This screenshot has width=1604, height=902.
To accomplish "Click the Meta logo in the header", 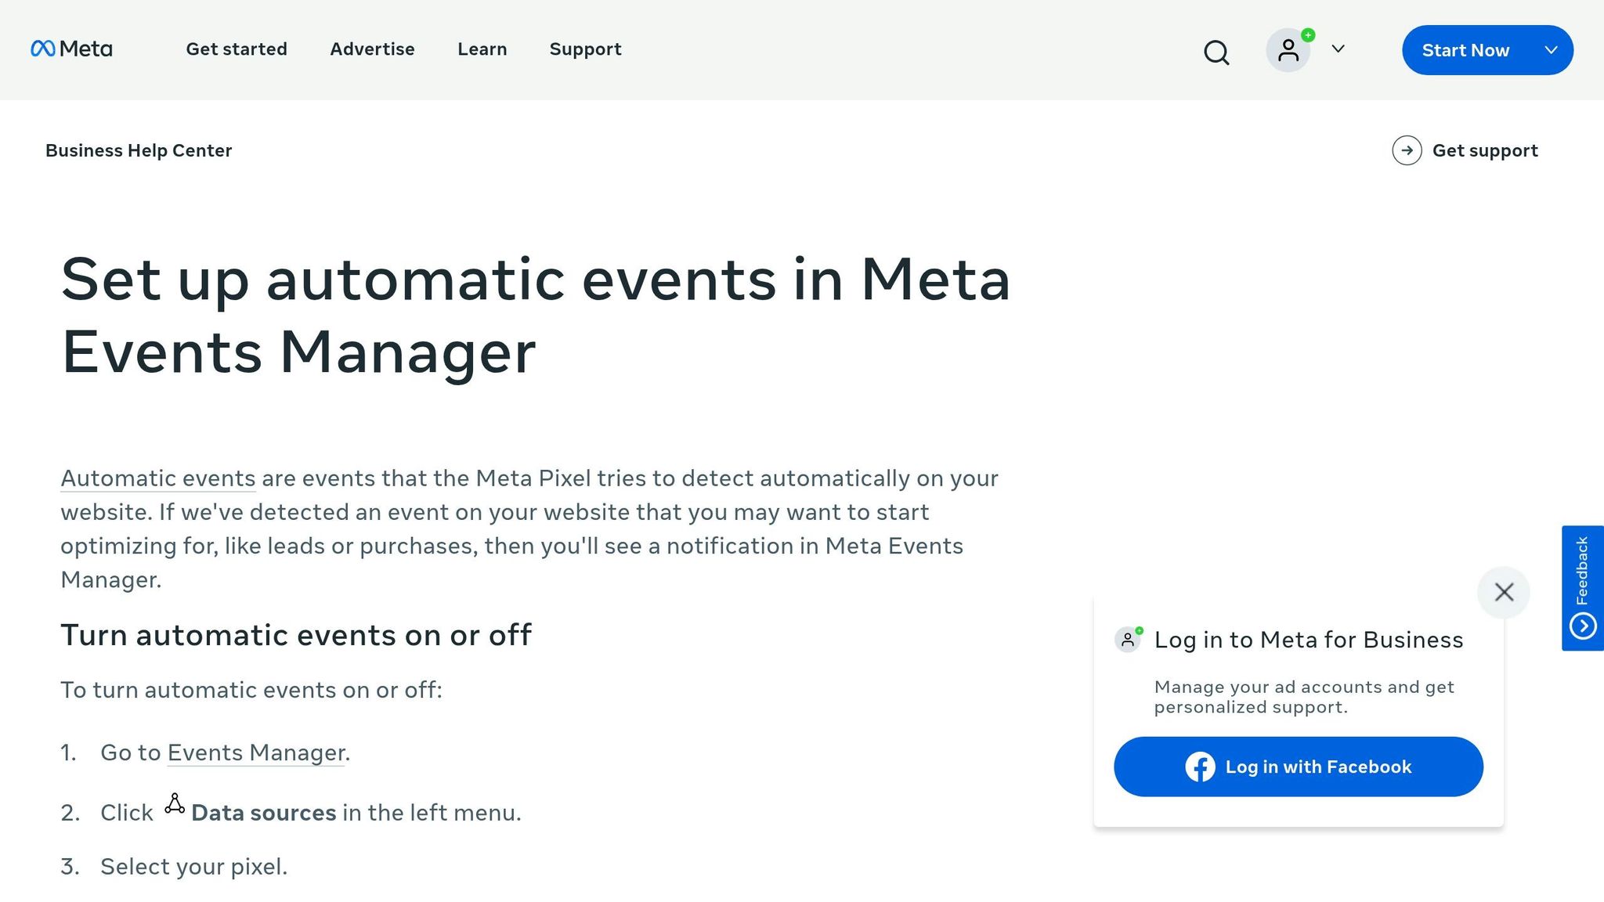I will [x=70, y=49].
